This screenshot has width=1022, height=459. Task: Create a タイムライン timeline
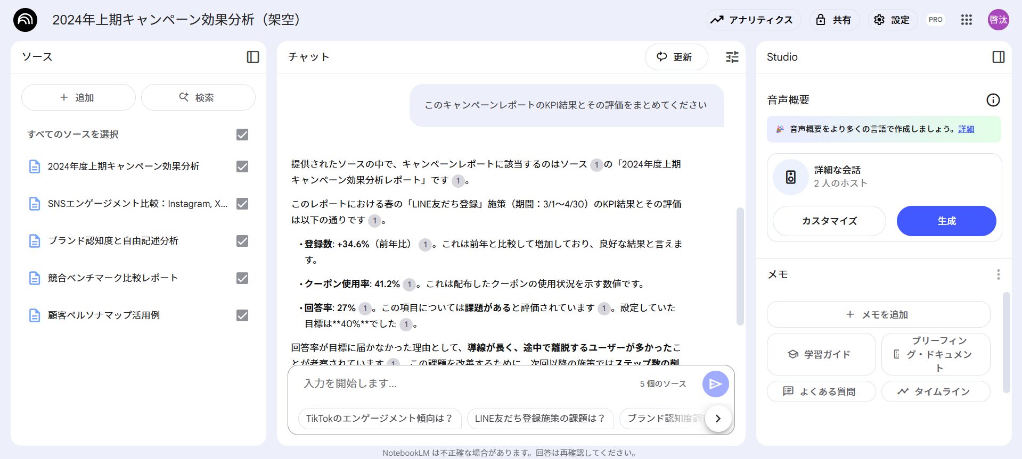click(x=936, y=391)
